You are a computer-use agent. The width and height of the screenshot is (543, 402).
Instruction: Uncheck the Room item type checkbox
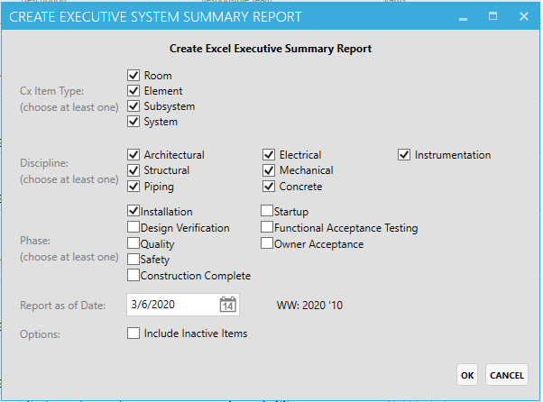(133, 76)
